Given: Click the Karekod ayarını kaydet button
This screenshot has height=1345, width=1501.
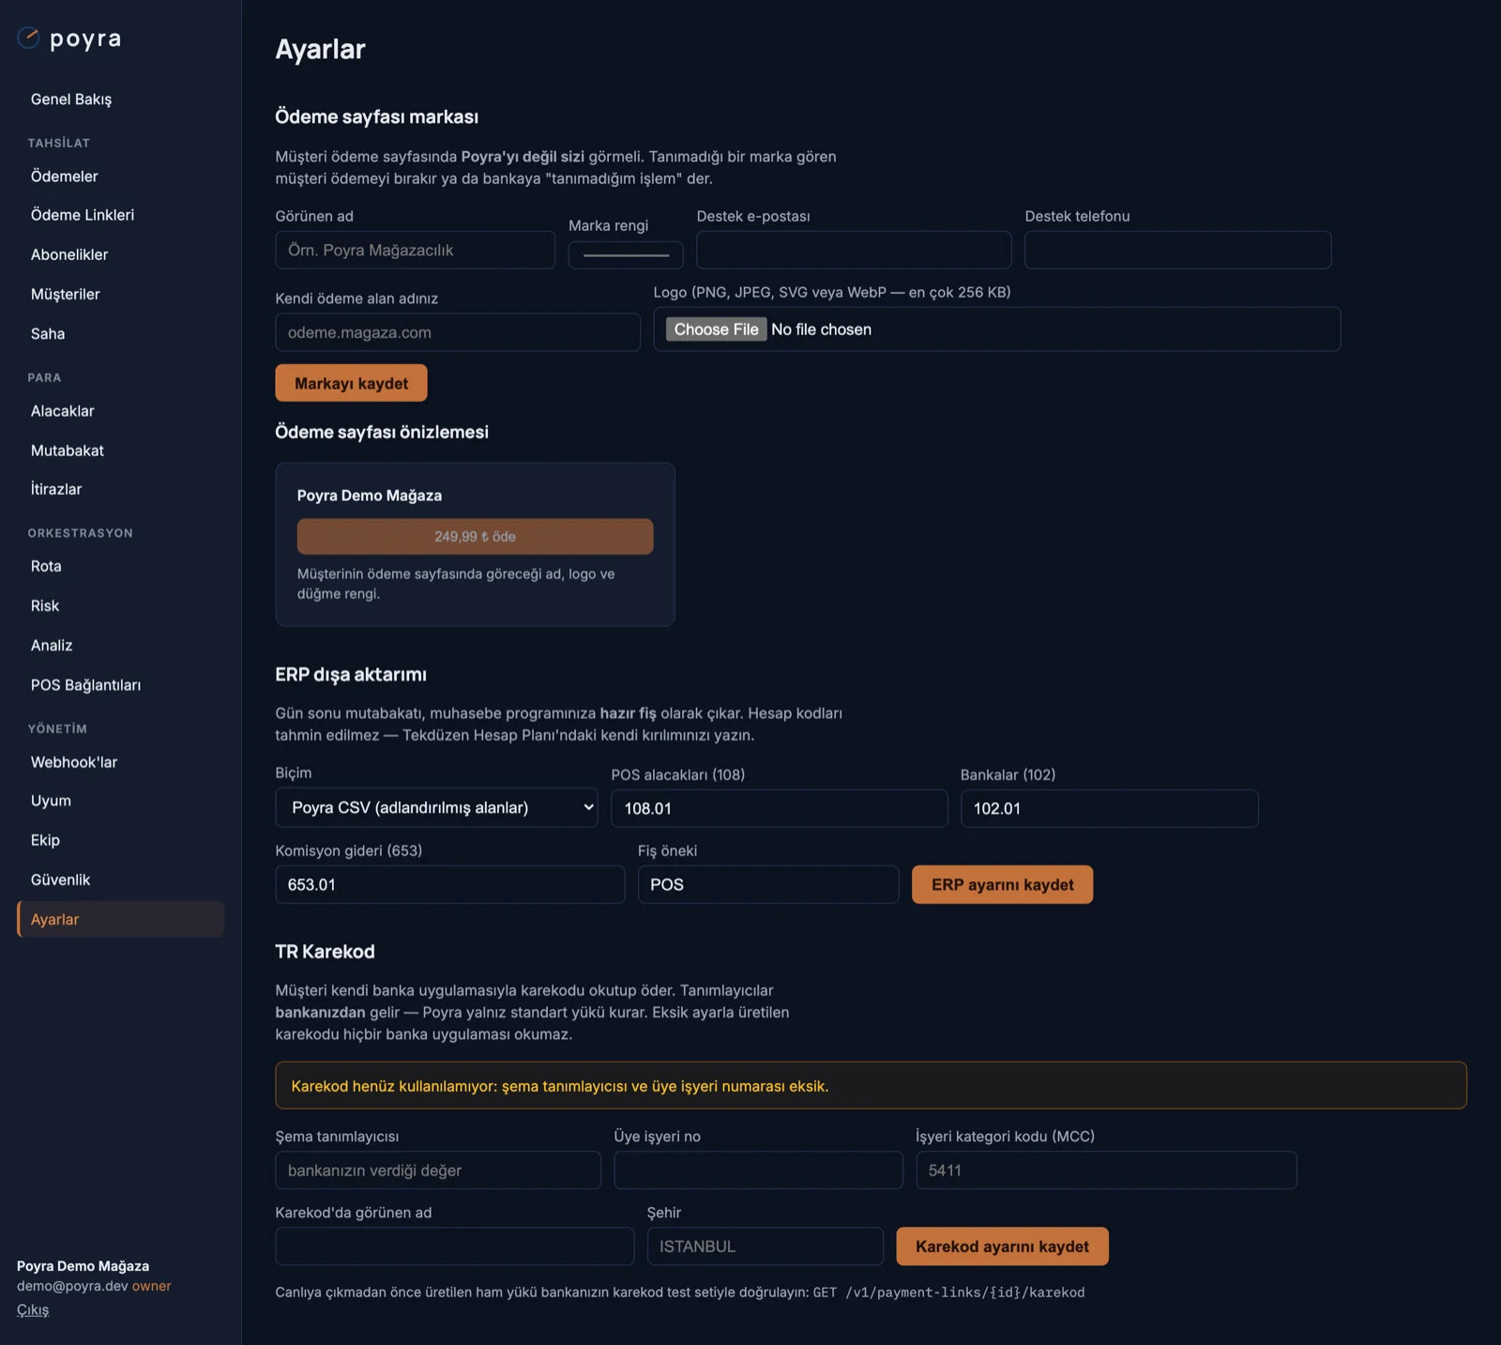Looking at the screenshot, I should click(x=1002, y=1246).
